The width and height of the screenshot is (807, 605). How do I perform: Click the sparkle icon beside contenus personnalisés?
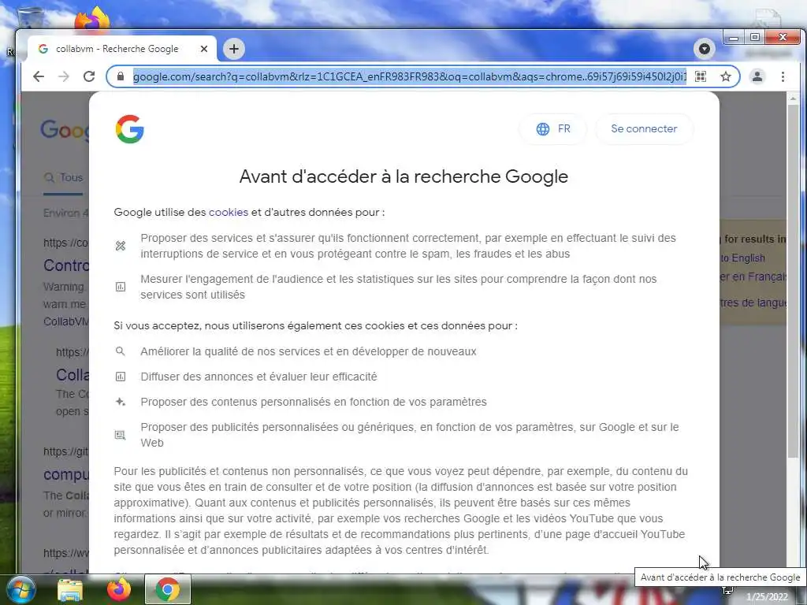[x=121, y=402]
